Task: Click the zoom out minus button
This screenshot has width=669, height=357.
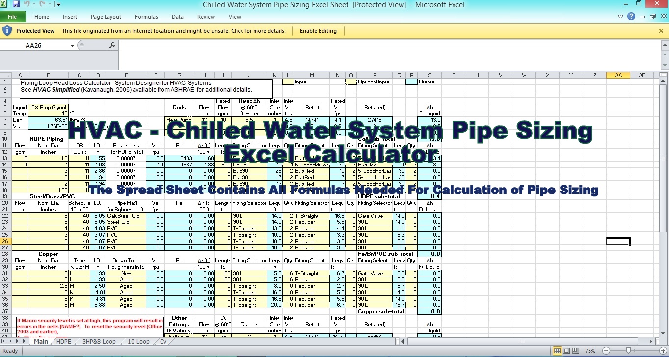Action: 606,351
